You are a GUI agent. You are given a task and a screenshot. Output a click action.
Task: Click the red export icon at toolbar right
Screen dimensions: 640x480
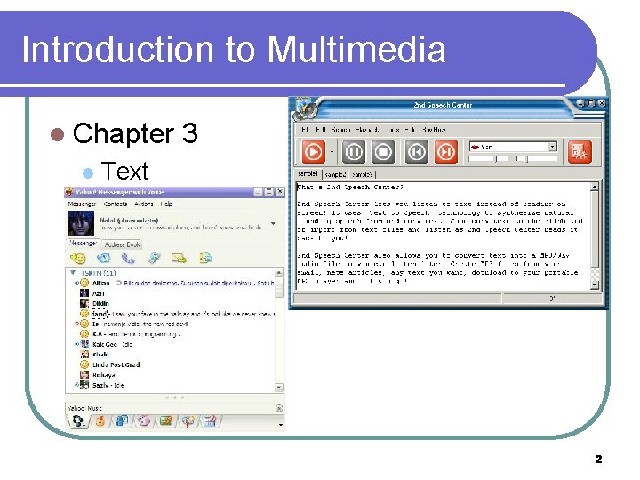[x=580, y=152]
